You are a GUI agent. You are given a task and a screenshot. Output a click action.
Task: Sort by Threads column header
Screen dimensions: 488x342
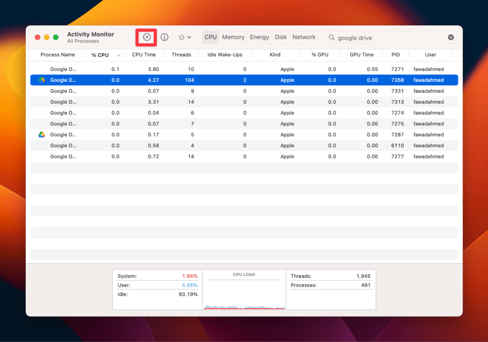coord(181,55)
